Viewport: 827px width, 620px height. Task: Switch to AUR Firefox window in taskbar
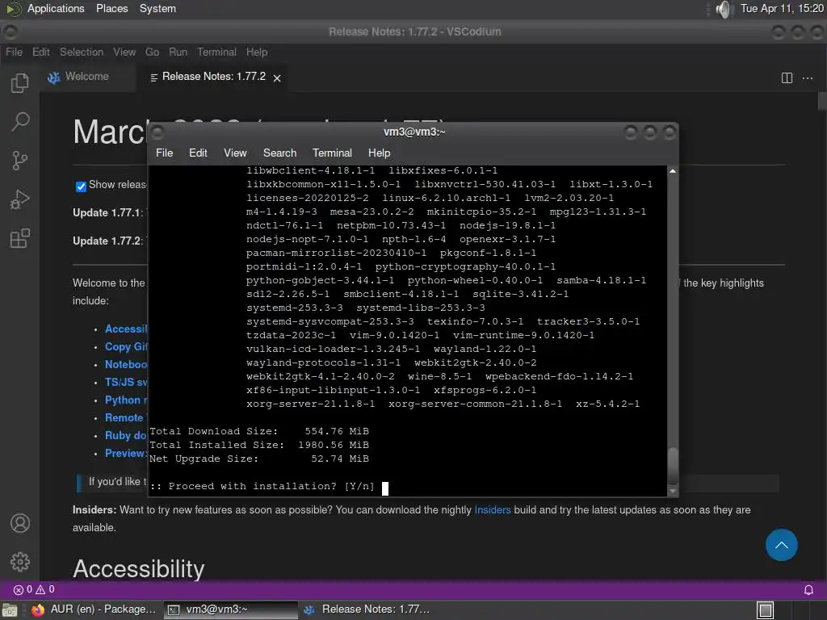(94, 610)
